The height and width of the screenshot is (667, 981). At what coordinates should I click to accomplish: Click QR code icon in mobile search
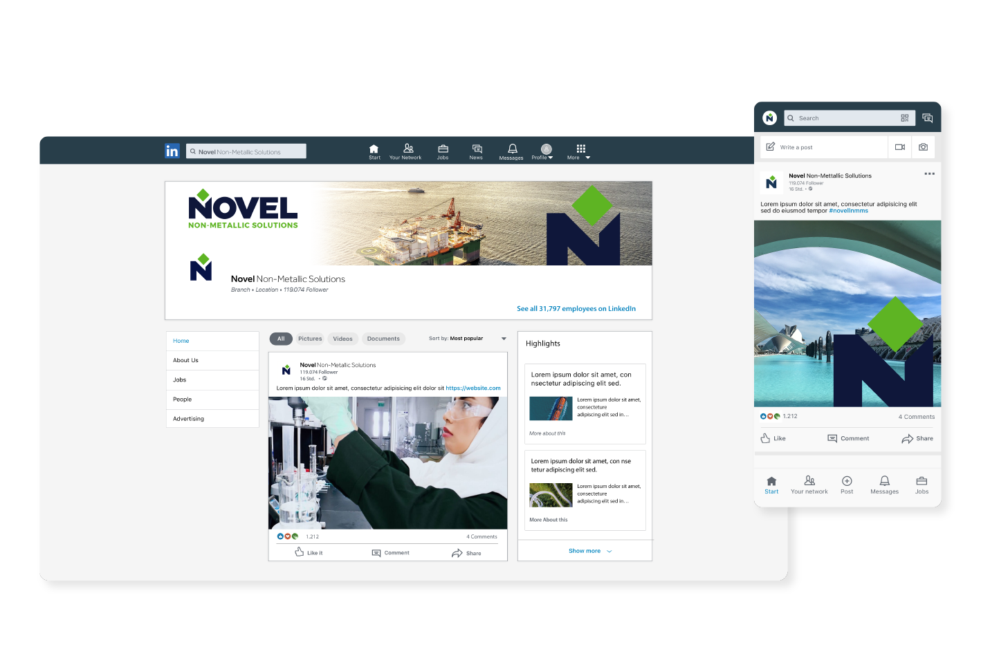click(905, 118)
